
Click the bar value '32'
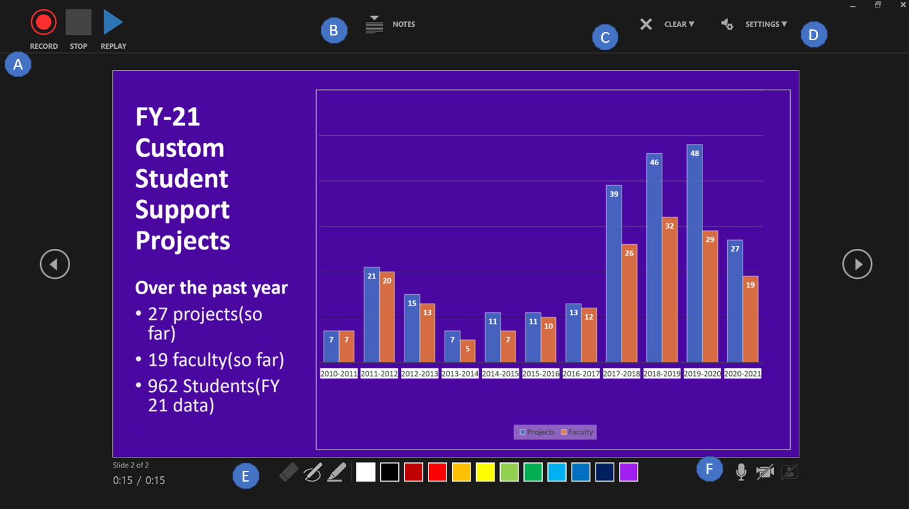point(670,226)
